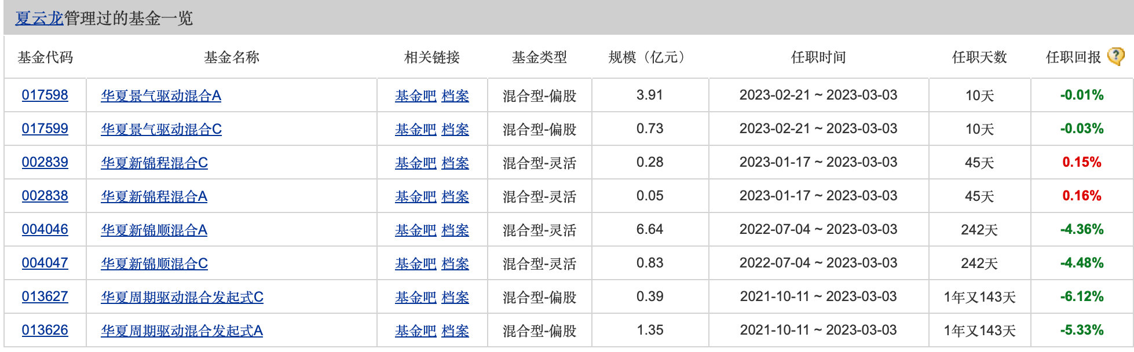Open 档案 for 华夏周期驱动混合发起式C

coord(455,297)
